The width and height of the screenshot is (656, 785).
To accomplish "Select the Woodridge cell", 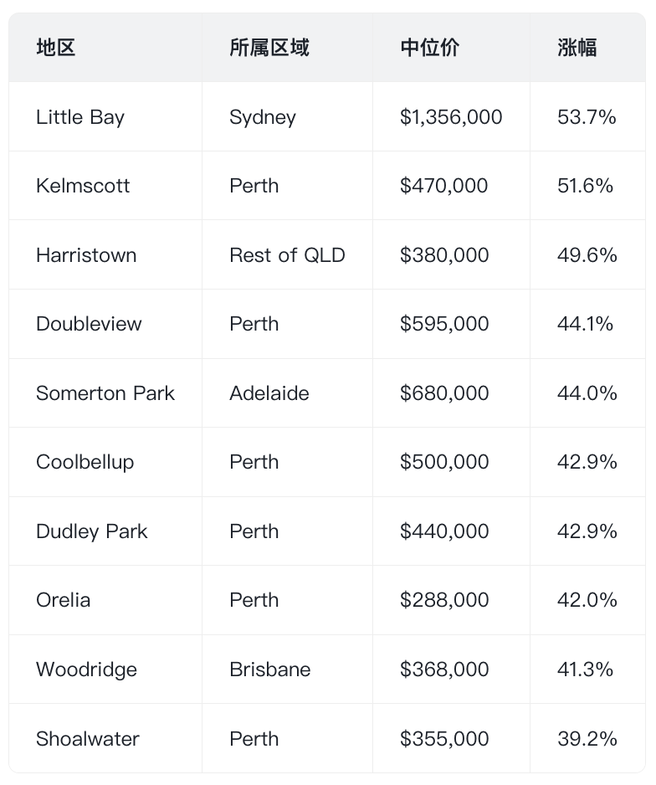I will point(86,670).
